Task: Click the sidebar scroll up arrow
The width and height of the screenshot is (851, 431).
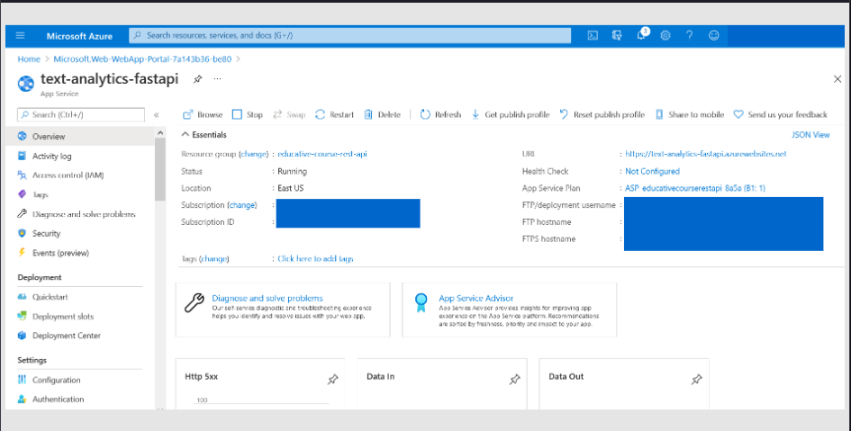Action: [160, 133]
